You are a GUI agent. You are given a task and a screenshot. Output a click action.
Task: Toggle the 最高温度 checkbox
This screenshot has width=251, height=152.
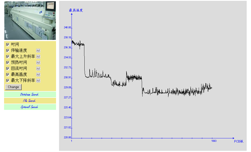coord(8,74)
